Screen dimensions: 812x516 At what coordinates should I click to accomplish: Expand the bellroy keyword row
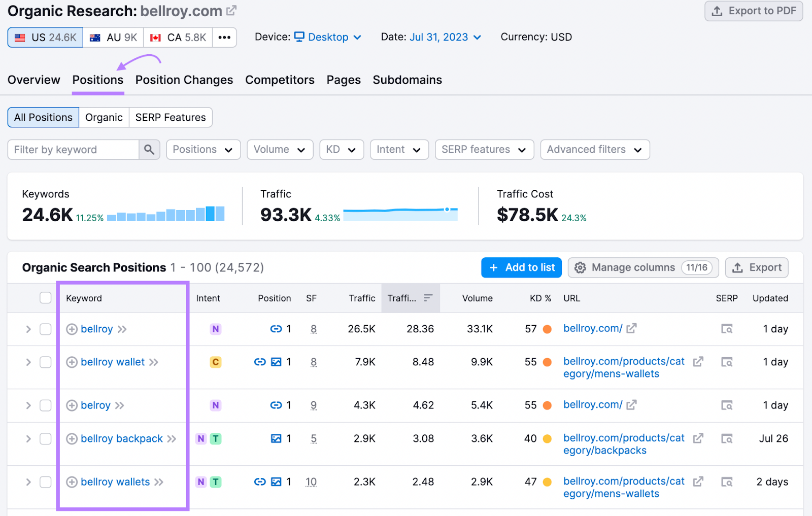click(x=28, y=329)
